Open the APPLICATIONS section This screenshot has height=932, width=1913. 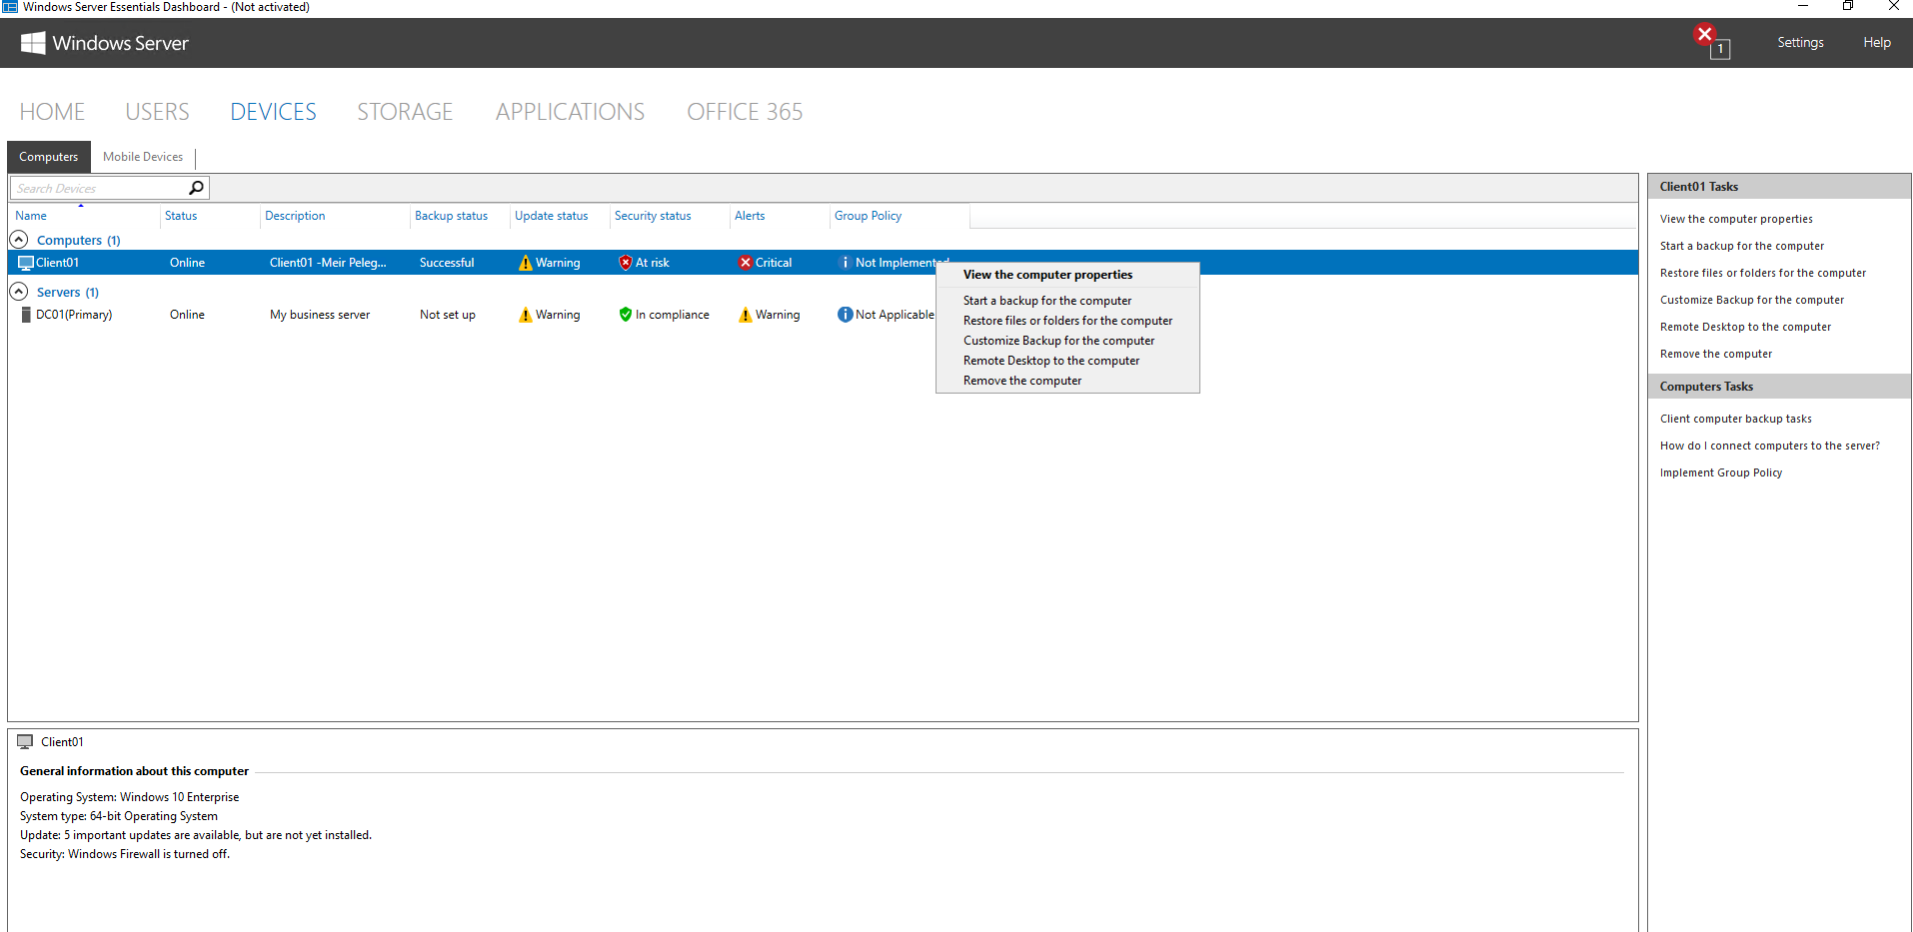(570, 112)
